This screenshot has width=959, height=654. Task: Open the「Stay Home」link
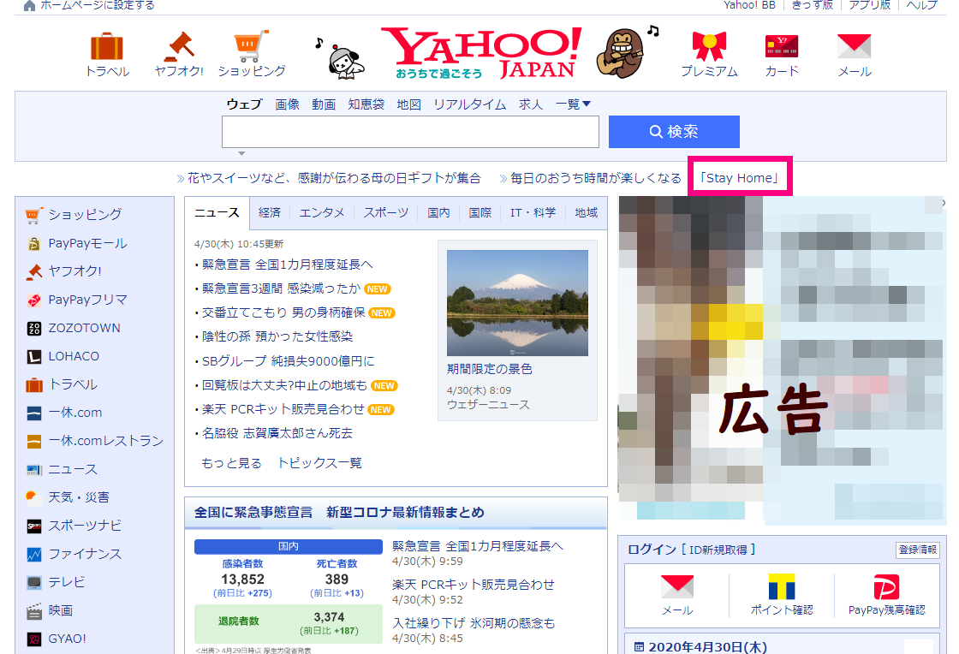coord(740,178)
